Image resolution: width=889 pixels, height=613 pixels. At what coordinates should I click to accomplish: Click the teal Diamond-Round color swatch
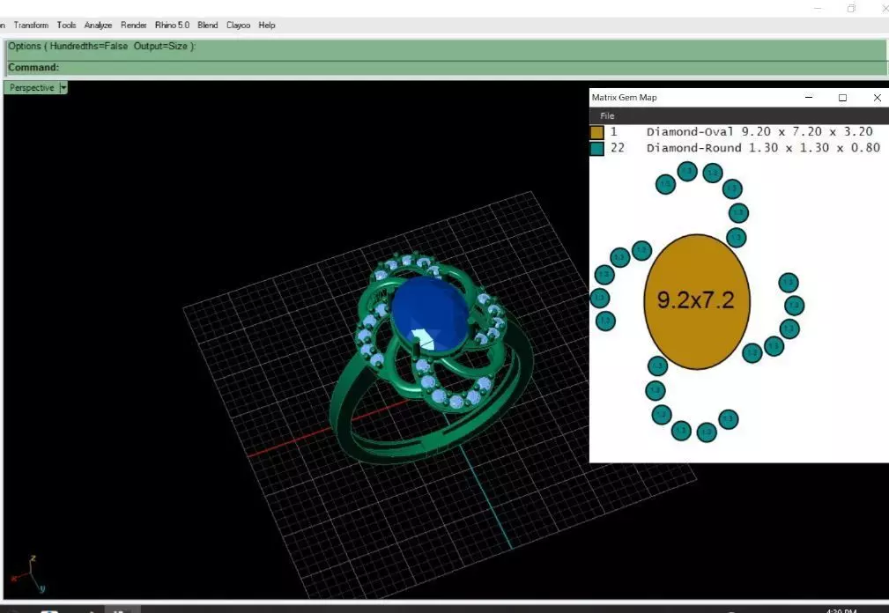[x=597, y=149]
